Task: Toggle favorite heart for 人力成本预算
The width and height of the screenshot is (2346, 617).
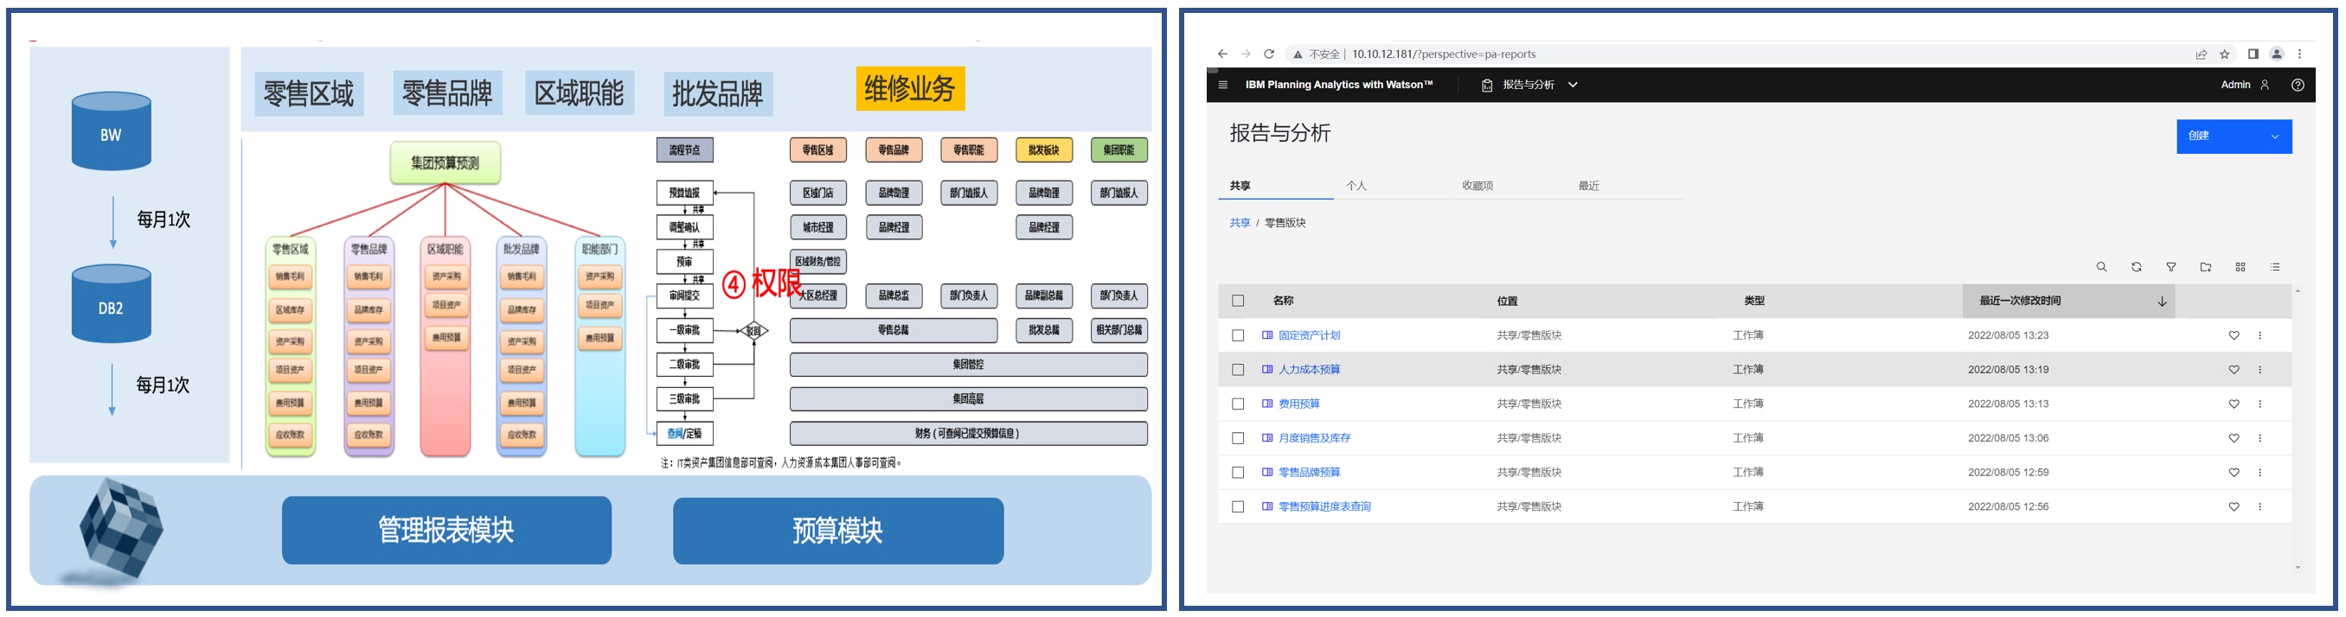Action: [2234, 370]
